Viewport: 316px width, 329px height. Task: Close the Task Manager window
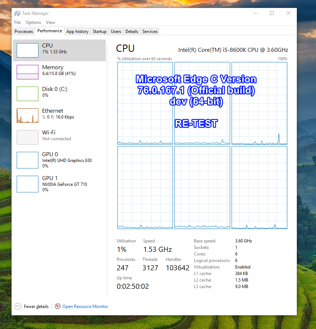288,13
